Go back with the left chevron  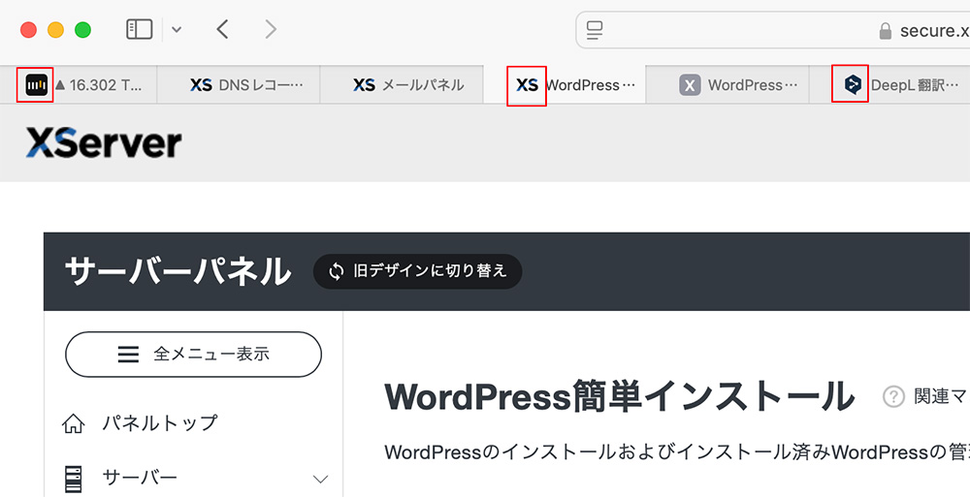point(223,29)
